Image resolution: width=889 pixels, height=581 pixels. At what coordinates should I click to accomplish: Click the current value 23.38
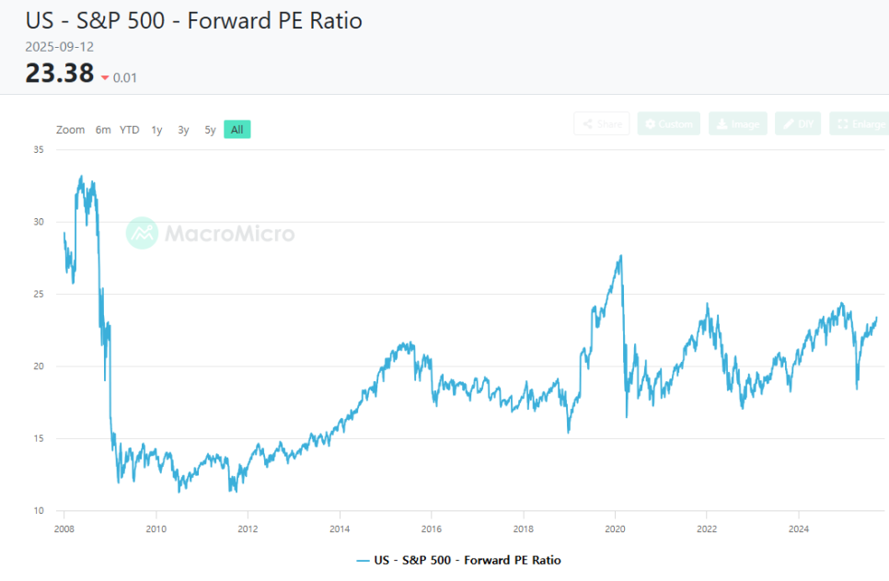[60, 73]
